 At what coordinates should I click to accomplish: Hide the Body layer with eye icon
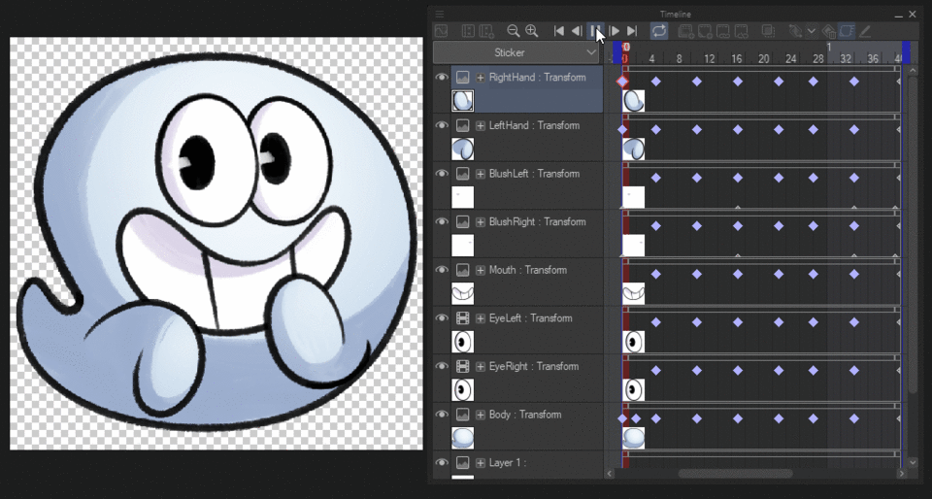coord(442,415)
